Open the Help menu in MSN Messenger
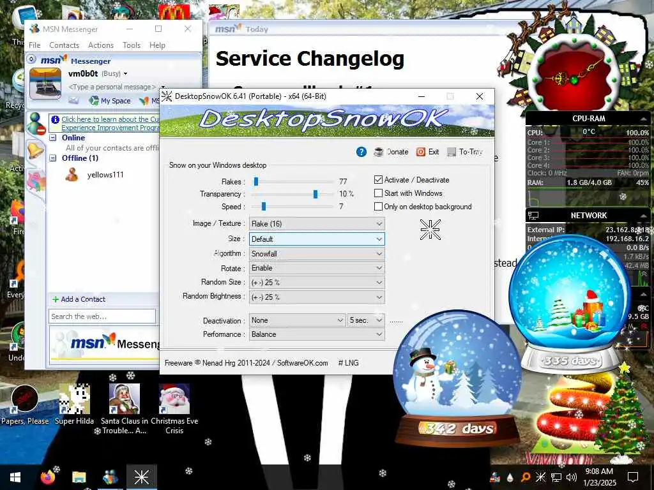The width and height of the screenshot is (654, 490). (x=157, y=45)
